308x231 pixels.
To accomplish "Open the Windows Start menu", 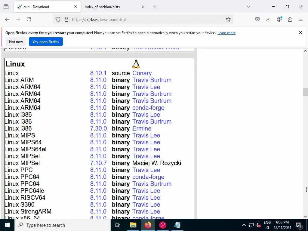I will click(x=7, y=225).
